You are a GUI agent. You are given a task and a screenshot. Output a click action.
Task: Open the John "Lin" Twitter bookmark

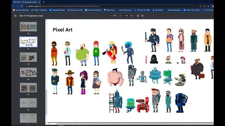(x=142, y=10)
